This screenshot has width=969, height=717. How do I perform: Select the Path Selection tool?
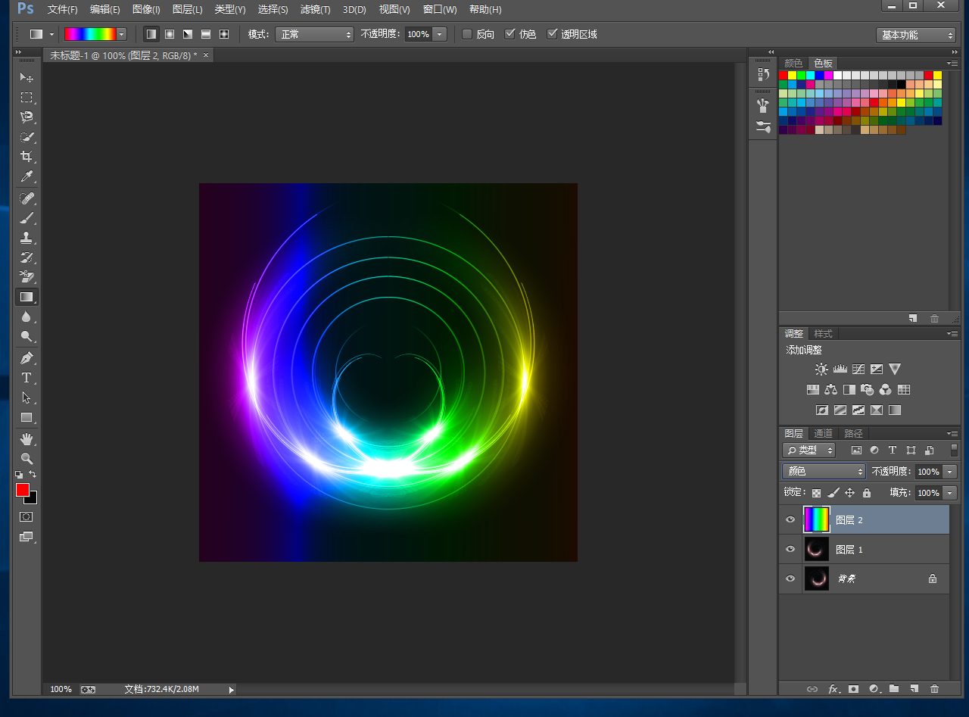tap(26, 397)
